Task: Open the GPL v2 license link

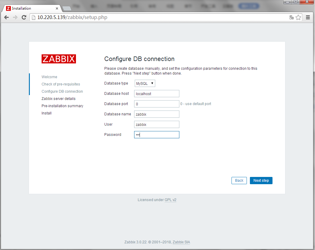Action: click(170, 200)
